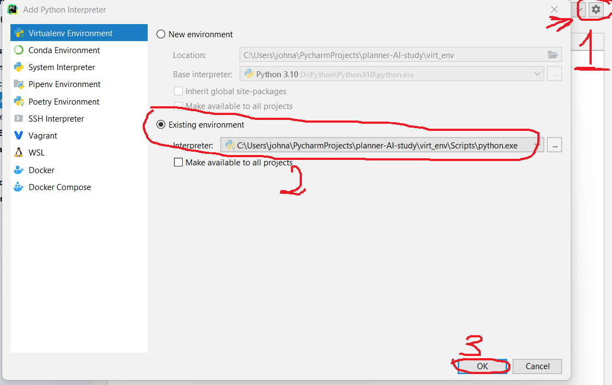The width and height of the screenshot is (612, 385).
Task: Open interpreter settings gear icon
Action: [x=596, y=9]
